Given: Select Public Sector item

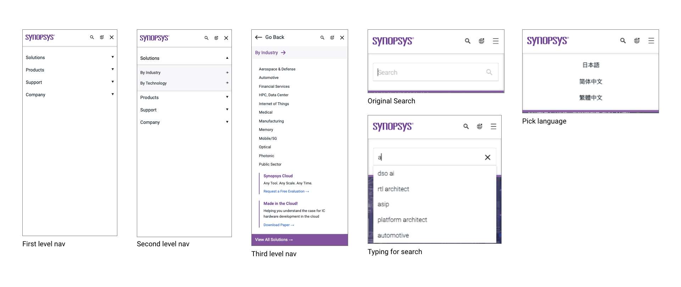Looking at the screenshot, I should pyautogui.click(x=270, y=164).
